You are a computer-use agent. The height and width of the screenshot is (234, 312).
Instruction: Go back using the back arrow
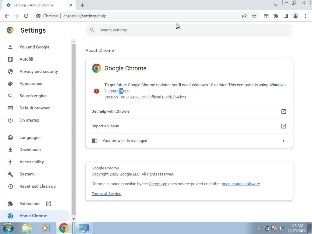pos(7,16)
